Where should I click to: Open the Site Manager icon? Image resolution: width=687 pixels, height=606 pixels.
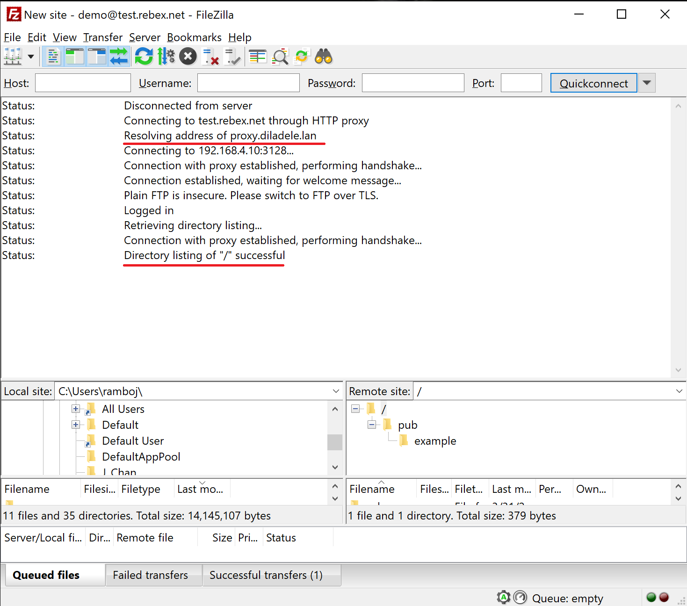coord(13,57)
